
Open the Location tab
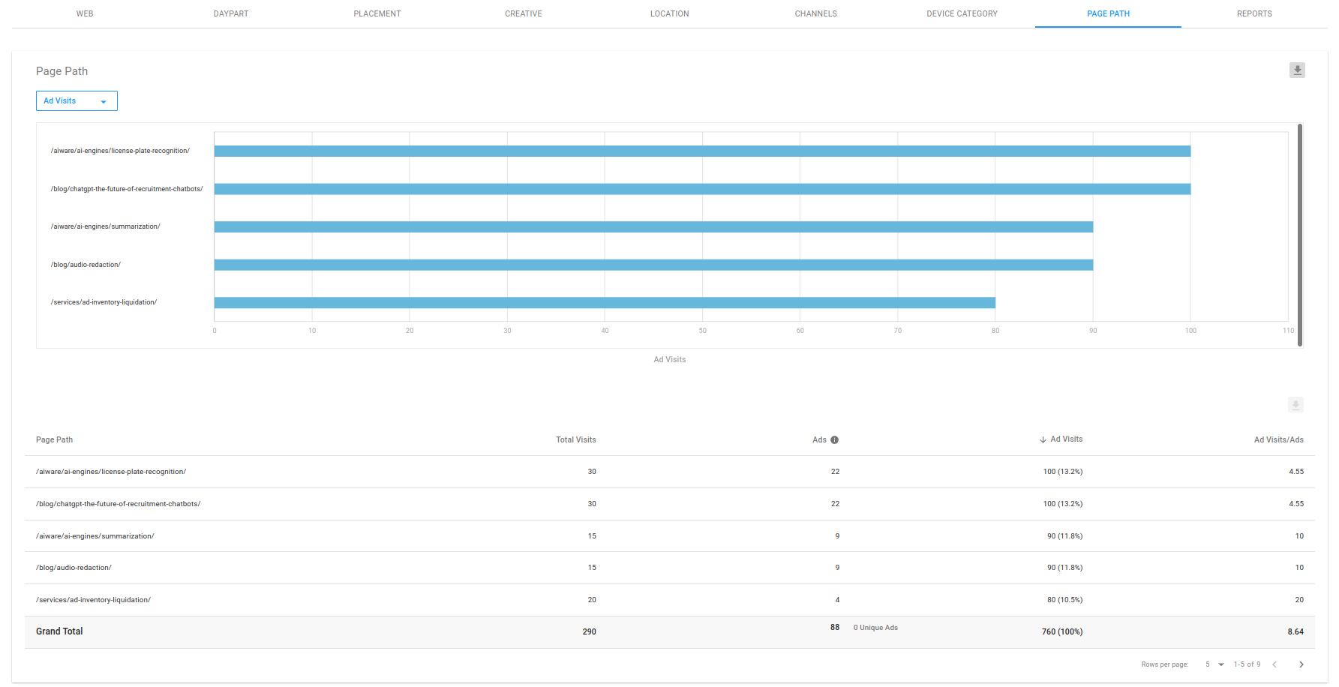(x=670, y=14)
